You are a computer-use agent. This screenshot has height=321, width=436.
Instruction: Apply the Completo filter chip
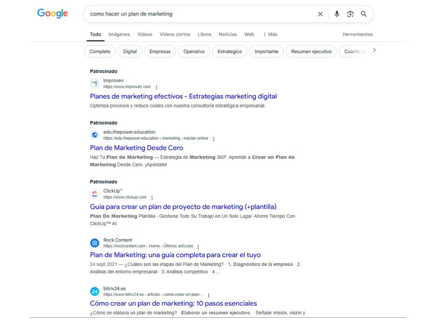pyautogui.click(x=100, y=51)
